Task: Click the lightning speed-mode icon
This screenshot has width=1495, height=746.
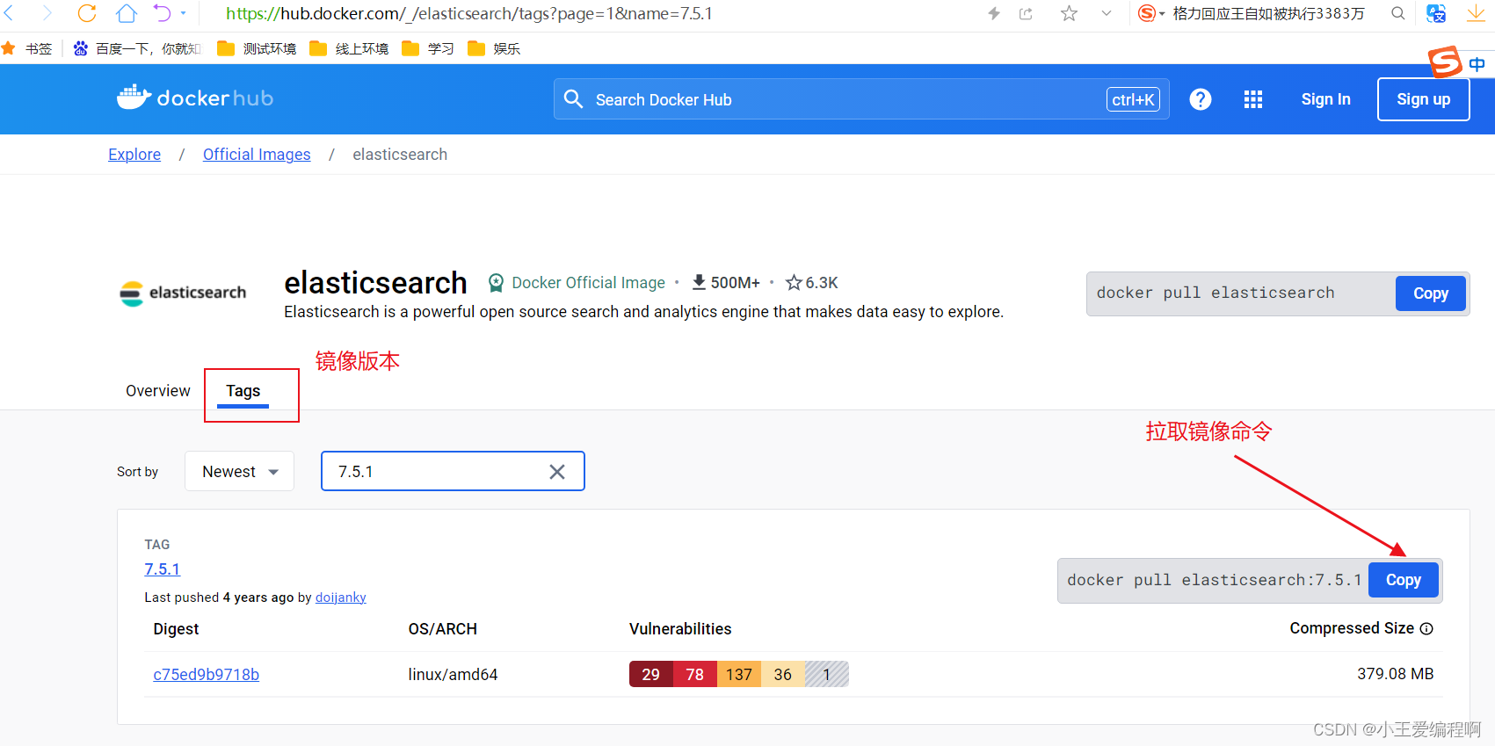Action: [x=994, y=13]
